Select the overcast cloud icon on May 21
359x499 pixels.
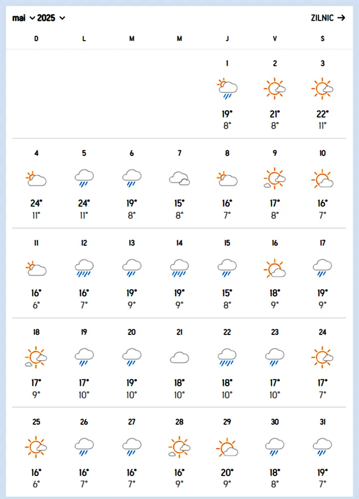(180, 357)
